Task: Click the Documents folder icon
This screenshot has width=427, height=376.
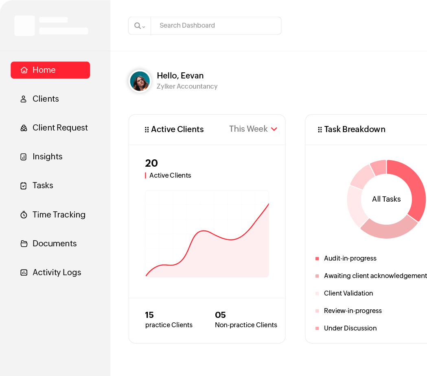Action: click(x=24, y=243)
